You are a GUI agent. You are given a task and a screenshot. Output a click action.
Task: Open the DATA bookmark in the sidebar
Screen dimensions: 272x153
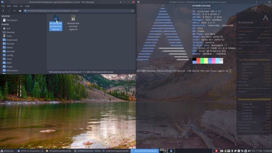pos(7,63)
